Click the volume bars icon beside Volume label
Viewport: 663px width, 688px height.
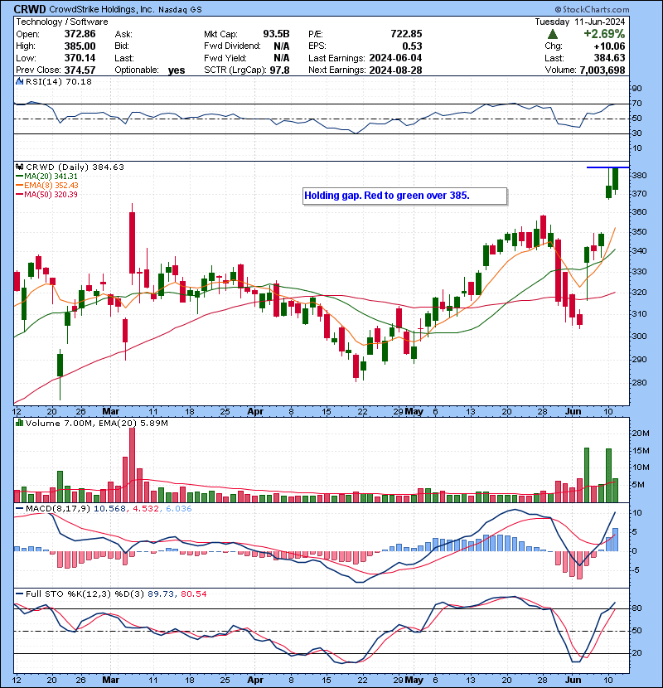tap(19, 423)
